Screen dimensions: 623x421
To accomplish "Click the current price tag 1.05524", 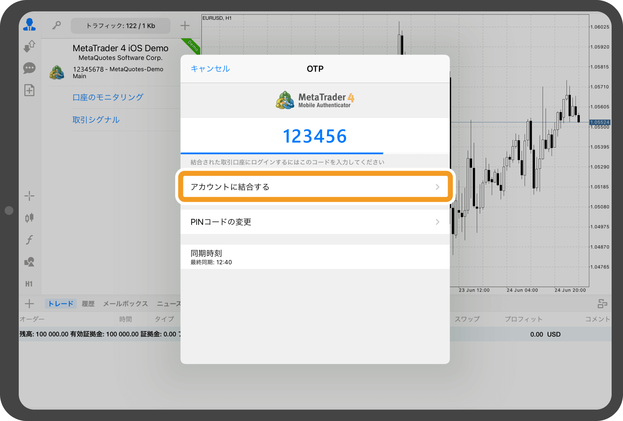I will click(x=600, y=122).
